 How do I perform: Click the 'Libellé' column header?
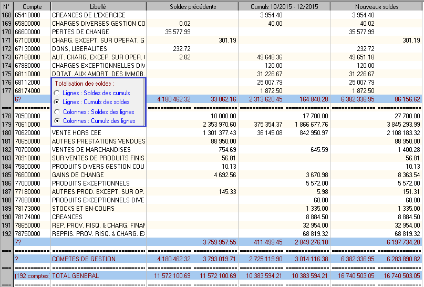tap(98, 7)
